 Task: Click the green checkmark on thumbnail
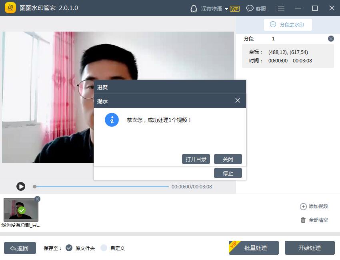[x=22, y=210]
